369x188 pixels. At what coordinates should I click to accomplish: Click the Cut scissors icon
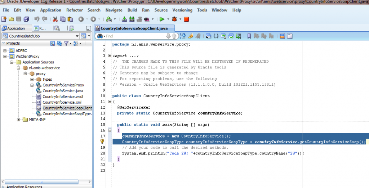[55, 19]
